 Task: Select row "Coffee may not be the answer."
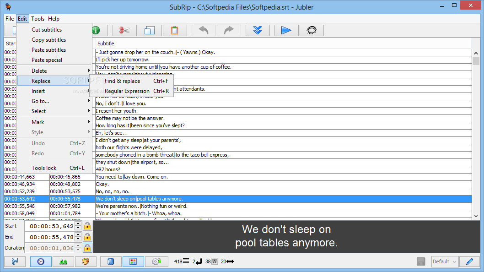(x=283, y=118)
